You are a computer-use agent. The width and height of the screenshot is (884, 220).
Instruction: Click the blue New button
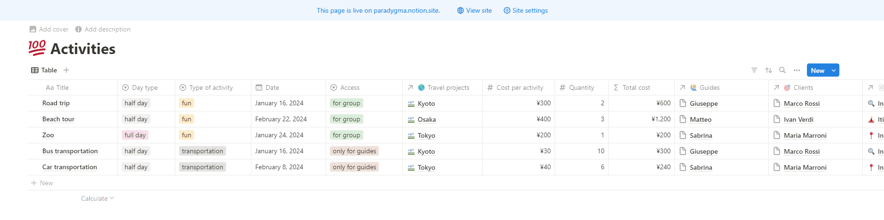(817, 70)
